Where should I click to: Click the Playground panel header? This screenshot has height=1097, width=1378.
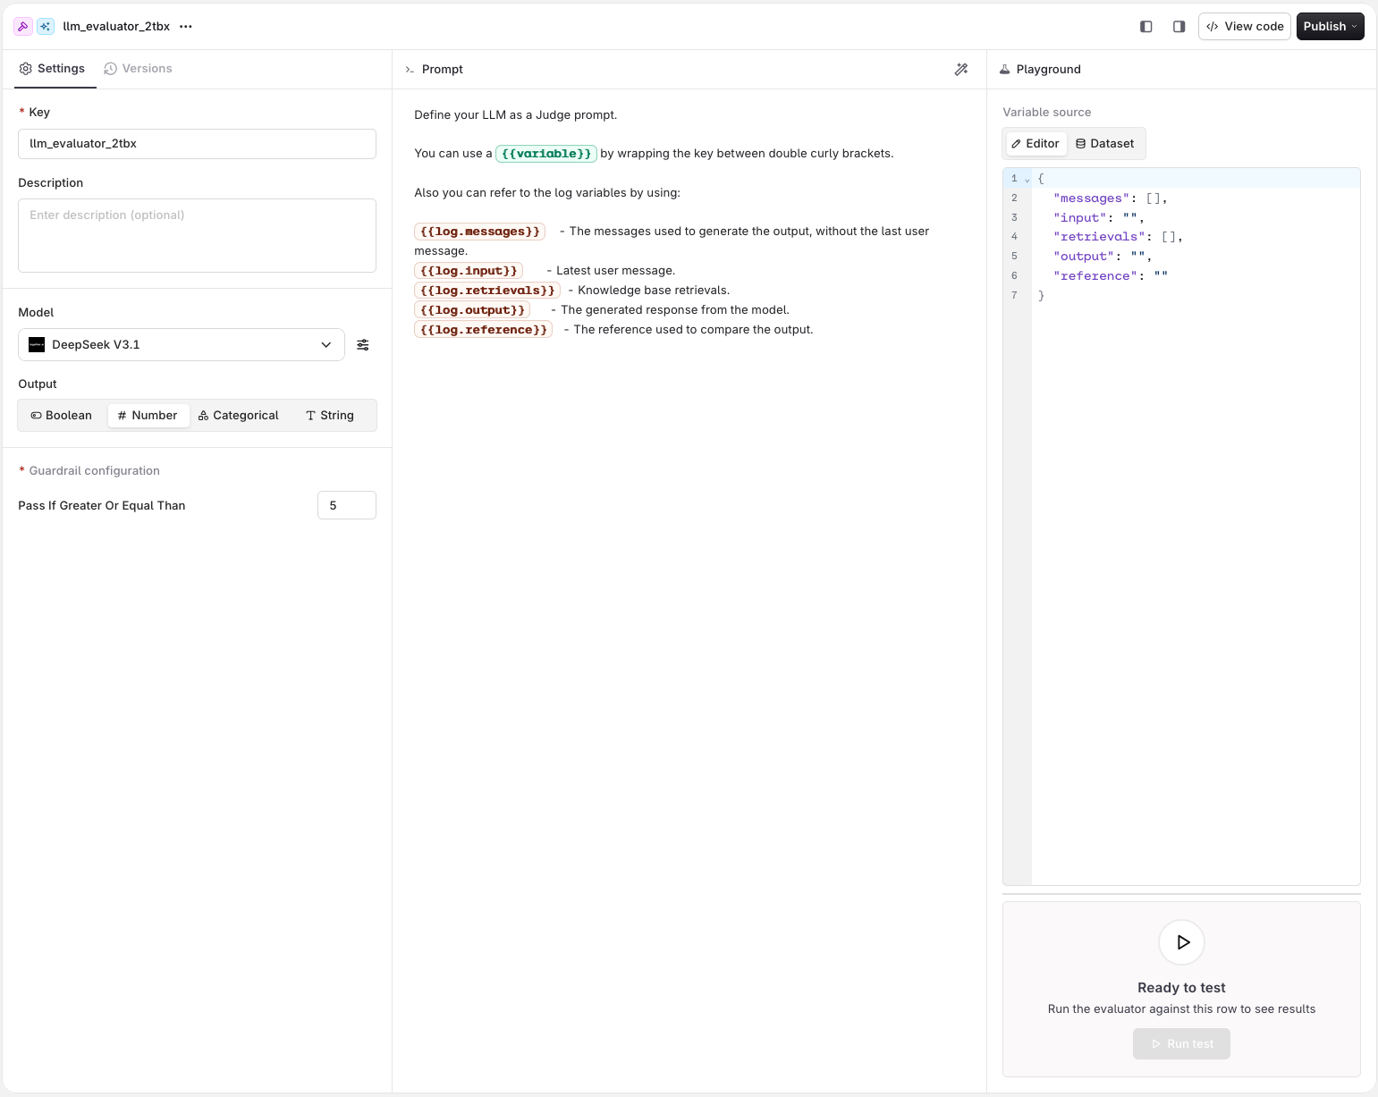pos(1040,70)
